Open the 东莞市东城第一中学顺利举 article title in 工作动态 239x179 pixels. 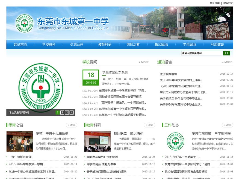[211, 133]
